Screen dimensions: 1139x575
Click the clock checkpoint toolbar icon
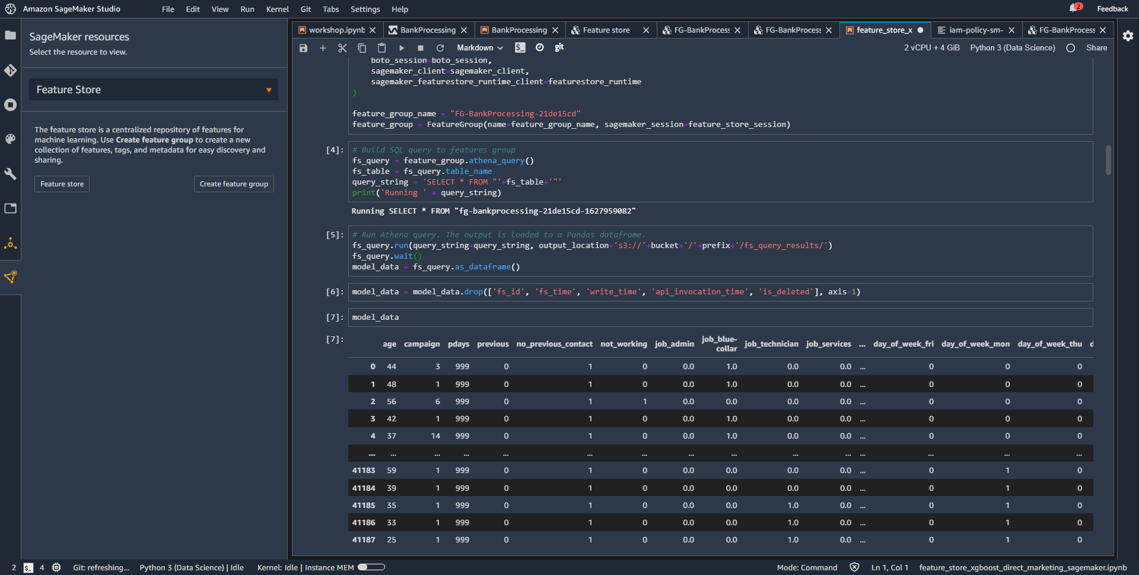tap(540, 47)
